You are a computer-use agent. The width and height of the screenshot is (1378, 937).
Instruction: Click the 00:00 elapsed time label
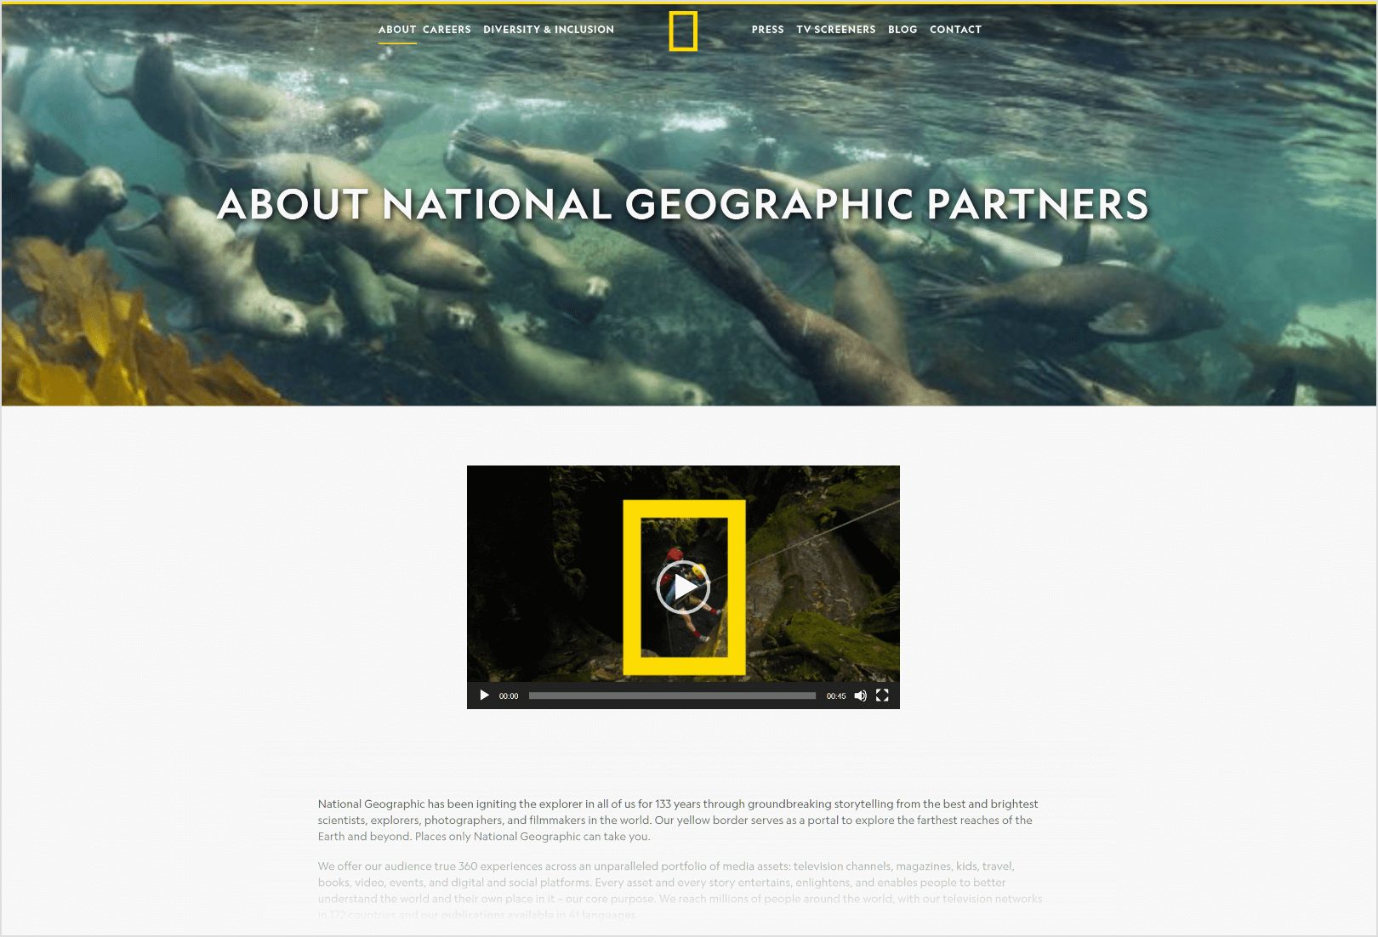(509, 696)
